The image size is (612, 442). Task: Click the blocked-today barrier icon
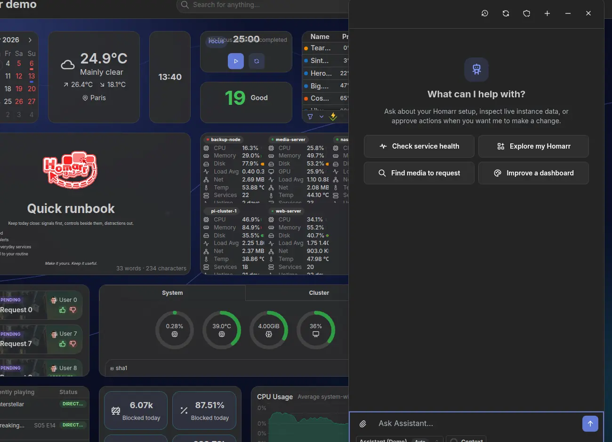pos(116,410)
